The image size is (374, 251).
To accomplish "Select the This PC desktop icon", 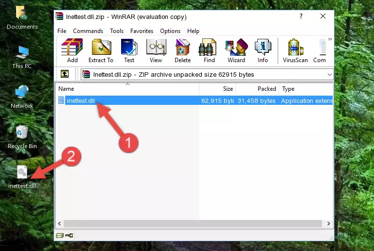I will [x=22, y=57].
